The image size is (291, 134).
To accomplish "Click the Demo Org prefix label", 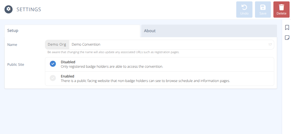I will pos(57,44).
